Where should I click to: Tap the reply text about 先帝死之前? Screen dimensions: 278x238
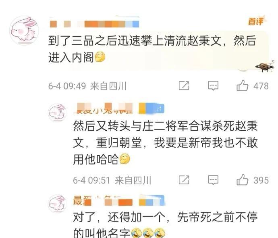coord(166,225)
